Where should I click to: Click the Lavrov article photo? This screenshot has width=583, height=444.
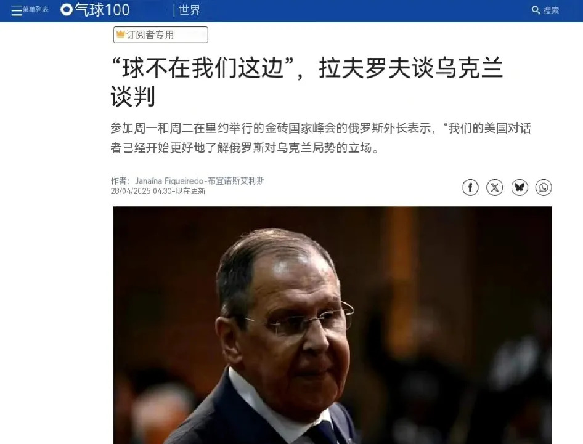tap(332, 325)
